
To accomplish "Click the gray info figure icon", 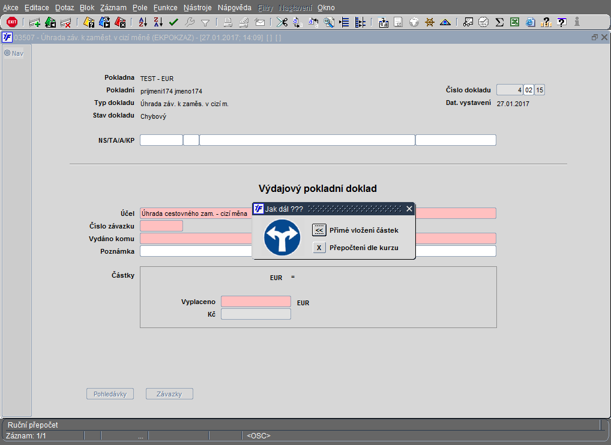I will click(x=577, y=22).
